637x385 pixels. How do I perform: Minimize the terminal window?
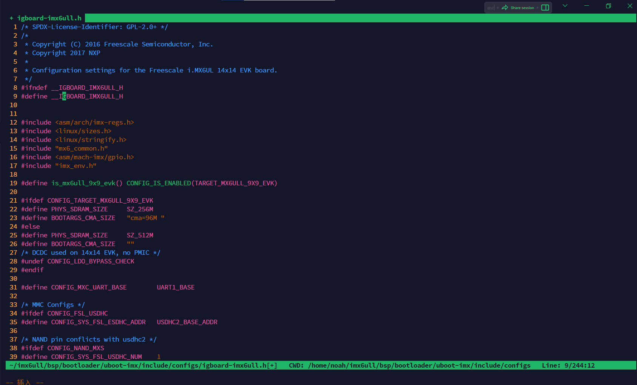point(586,6)
